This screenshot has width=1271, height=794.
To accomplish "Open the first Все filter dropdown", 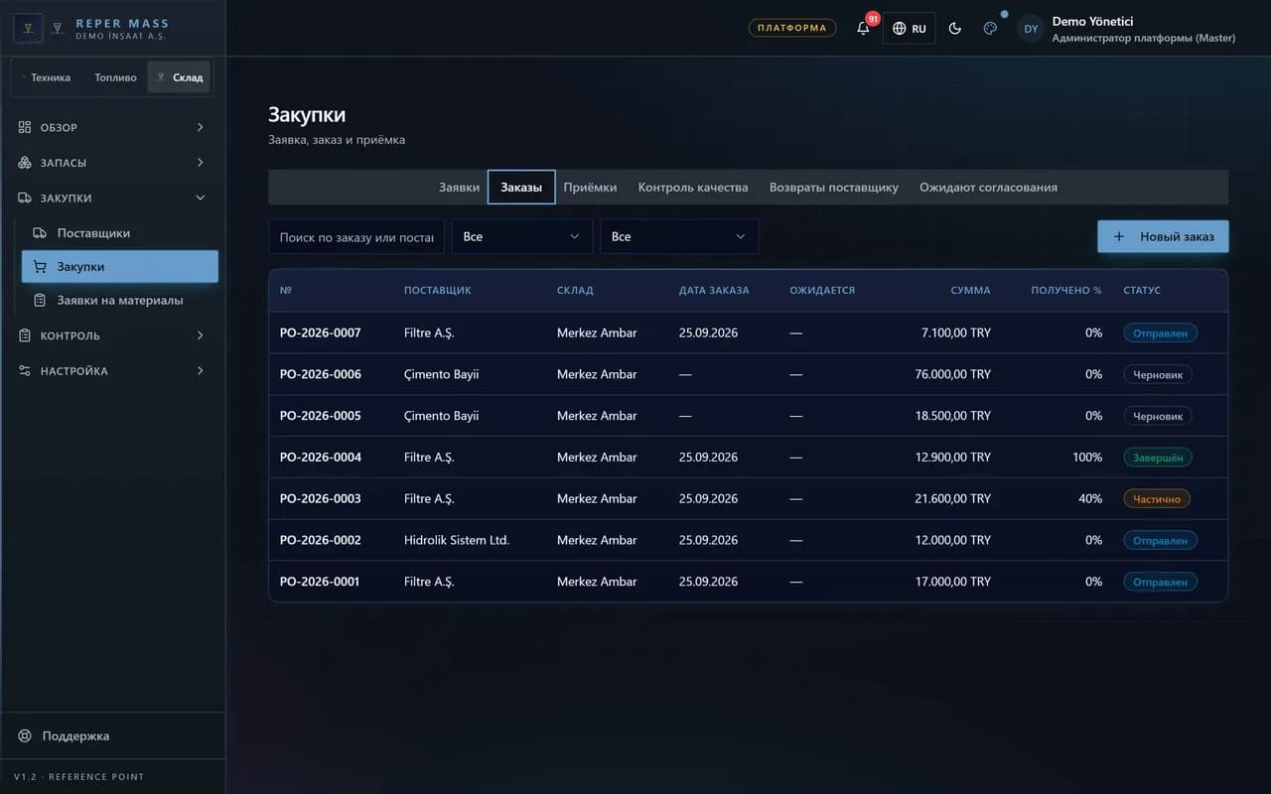I will pyautogui.click(x=522, y=237).
